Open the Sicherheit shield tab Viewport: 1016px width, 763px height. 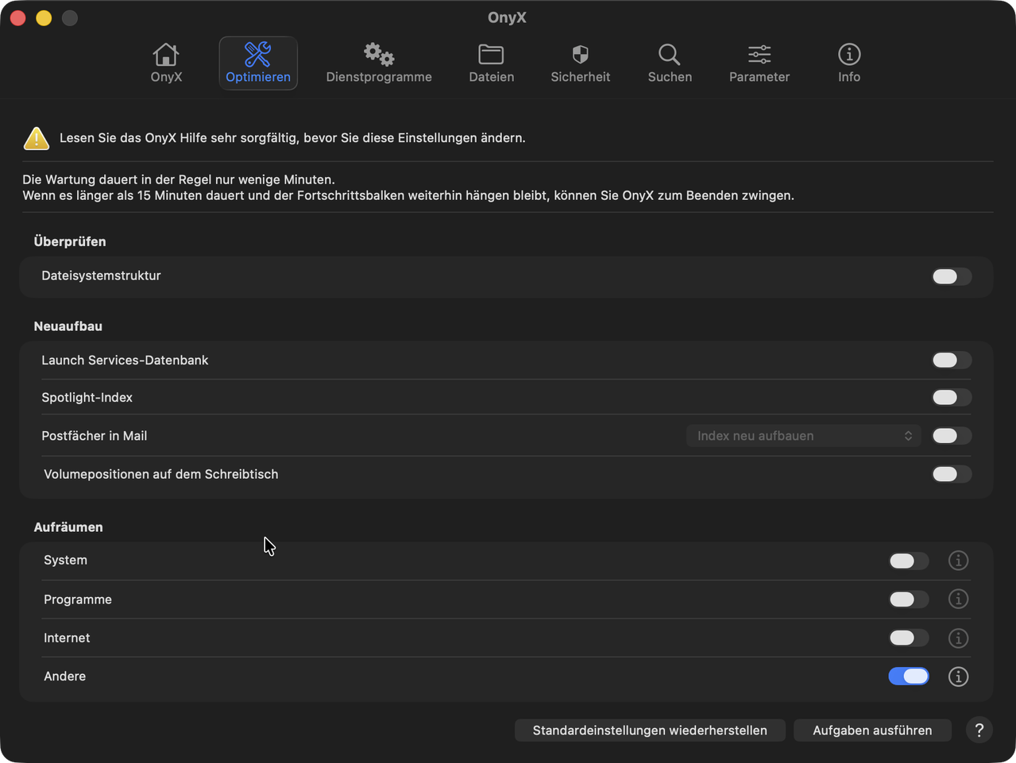[581, 64]
